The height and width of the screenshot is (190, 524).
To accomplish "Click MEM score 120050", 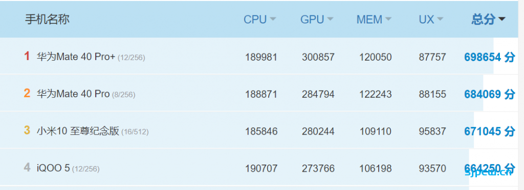I will coord(375,57).
